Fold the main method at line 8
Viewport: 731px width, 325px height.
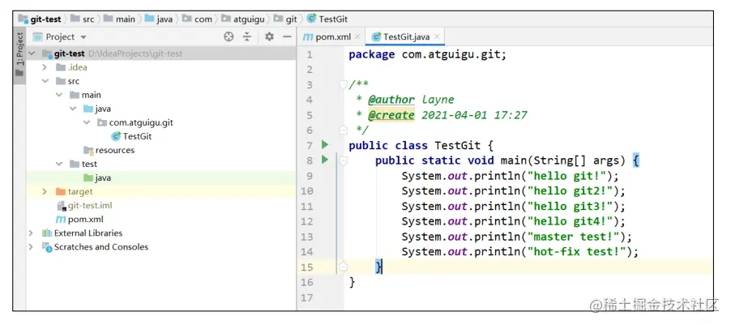[x=343, y=160]
